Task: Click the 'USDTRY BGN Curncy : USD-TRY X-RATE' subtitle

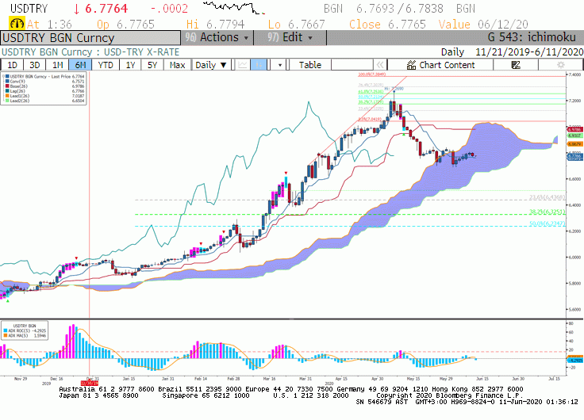Action: (x=90, y=52)
